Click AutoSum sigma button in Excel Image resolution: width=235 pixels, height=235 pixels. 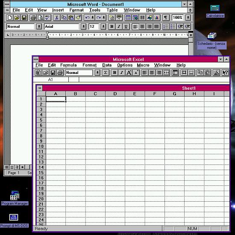(x=106, y=73)
